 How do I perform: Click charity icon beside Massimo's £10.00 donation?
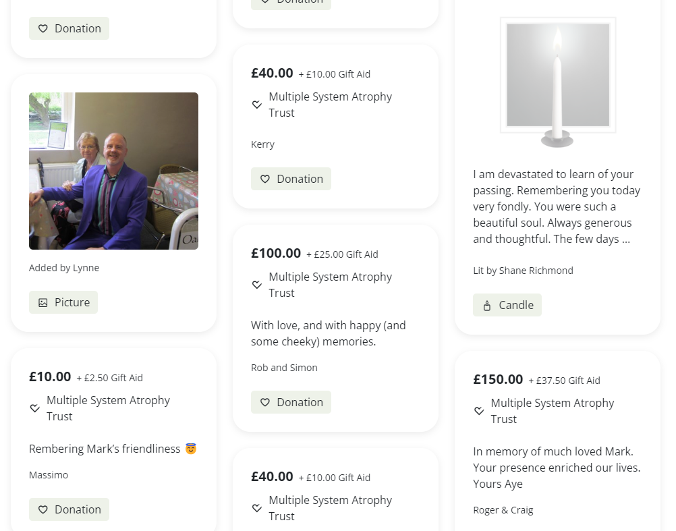pos(35,408)
